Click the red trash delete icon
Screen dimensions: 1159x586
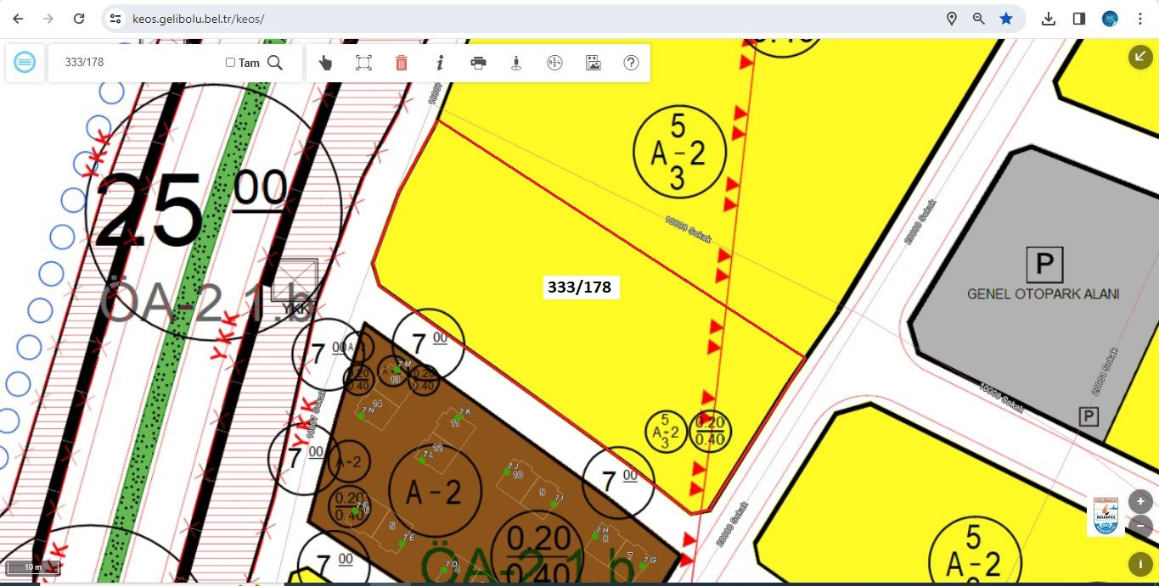402,63
